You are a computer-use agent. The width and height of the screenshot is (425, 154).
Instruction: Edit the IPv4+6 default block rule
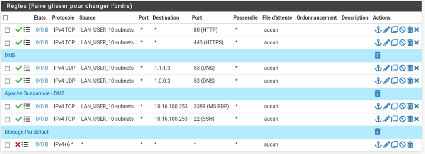[387, 144]
